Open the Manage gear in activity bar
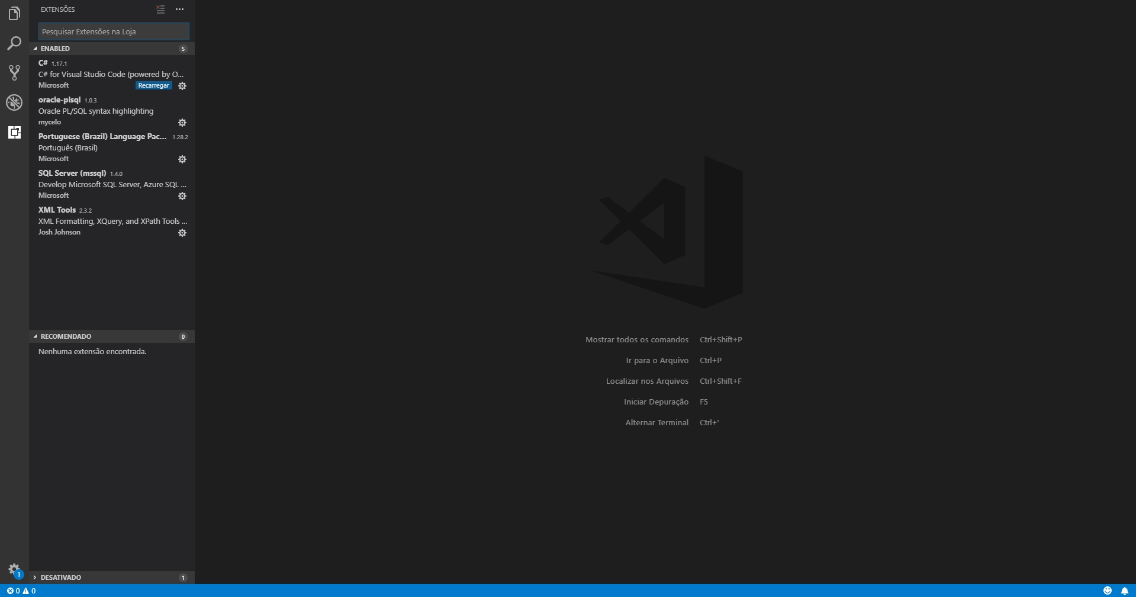The image size is (1136, 597). coord(14,570)
